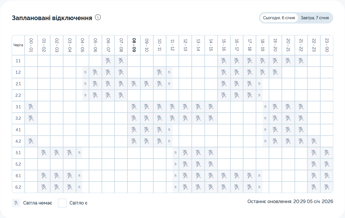Screen dimensions: 345x218
Task: Select the Сьогодні, 6 січня tab
Action: coord(279,18)
